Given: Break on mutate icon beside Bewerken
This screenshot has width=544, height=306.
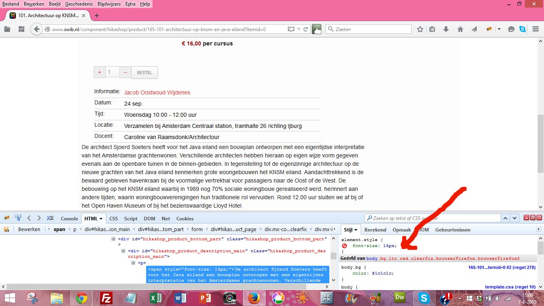Looking at the screenshot, I should 6,229.
